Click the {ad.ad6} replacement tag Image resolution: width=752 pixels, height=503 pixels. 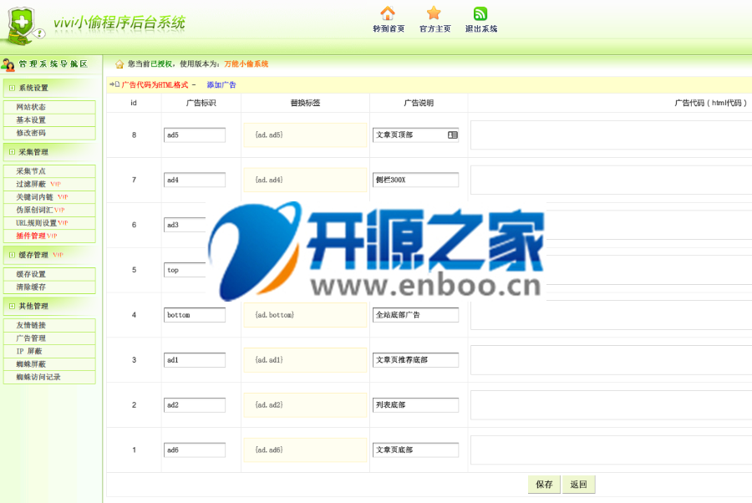[x=305, y=450]
